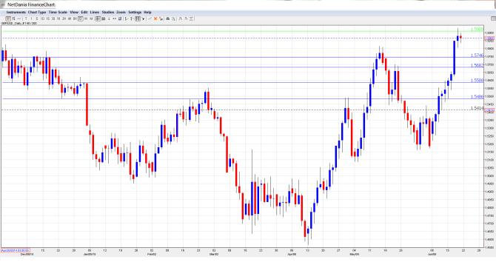This screenshot has height=279, width=496.
Task: Open the Settings menu
Action: click(135, 13)
